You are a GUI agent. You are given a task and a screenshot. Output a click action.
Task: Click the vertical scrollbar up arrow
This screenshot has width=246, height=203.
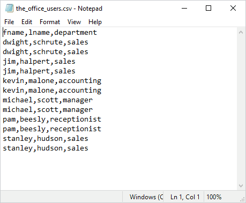[241, 32]
